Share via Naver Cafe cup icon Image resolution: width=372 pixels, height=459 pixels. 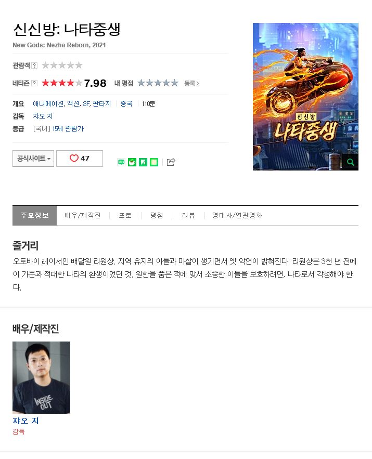pyautogui.click(x=132, y=162)
